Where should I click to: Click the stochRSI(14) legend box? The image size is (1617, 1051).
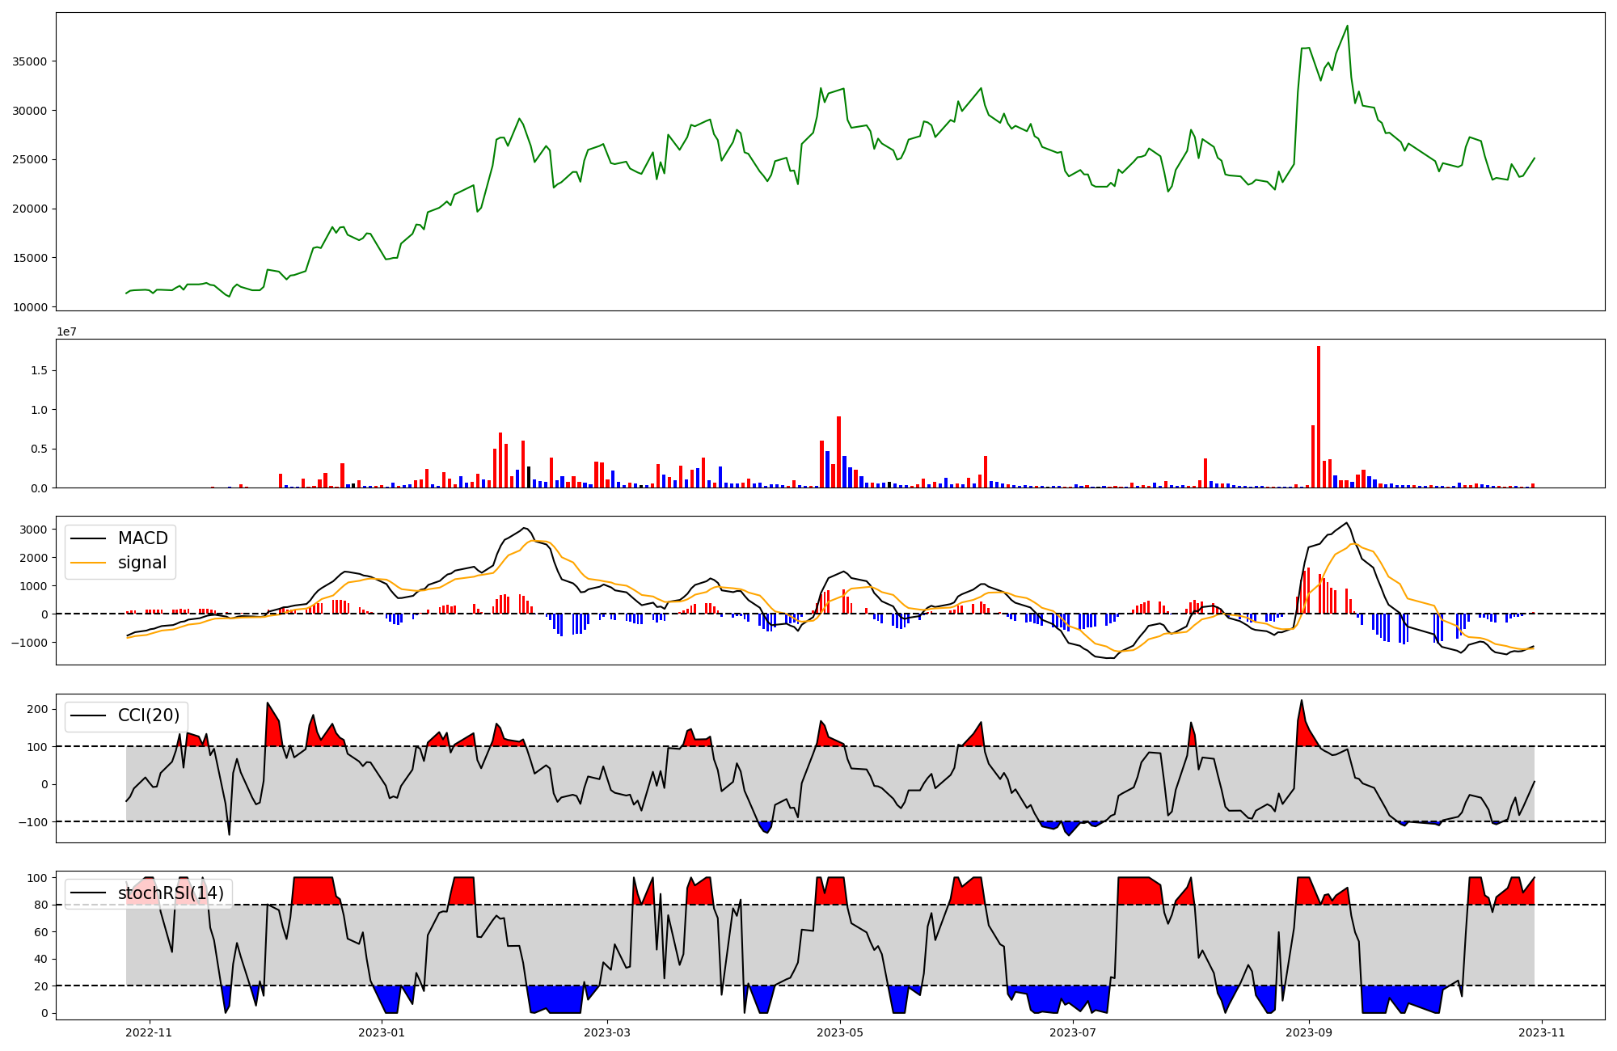tap(148, 893)
